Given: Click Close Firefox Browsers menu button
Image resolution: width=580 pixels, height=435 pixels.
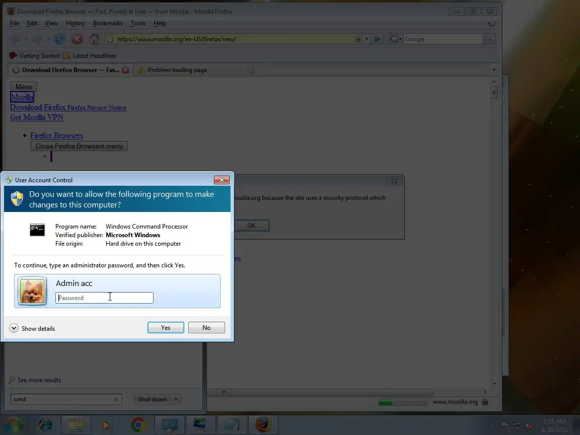Looking at the screenshot, I should pyautogui.click(x=79, y=146).
